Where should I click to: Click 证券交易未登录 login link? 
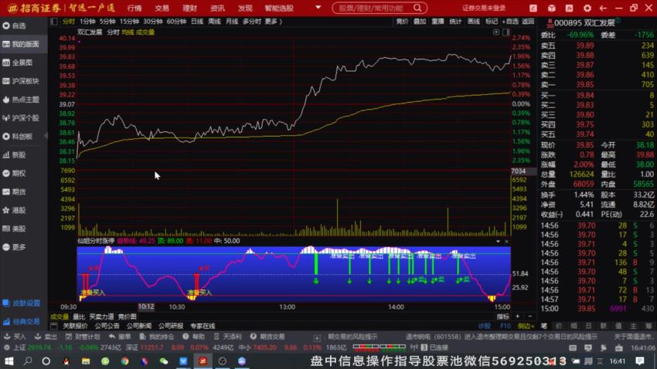coord(484,8)
